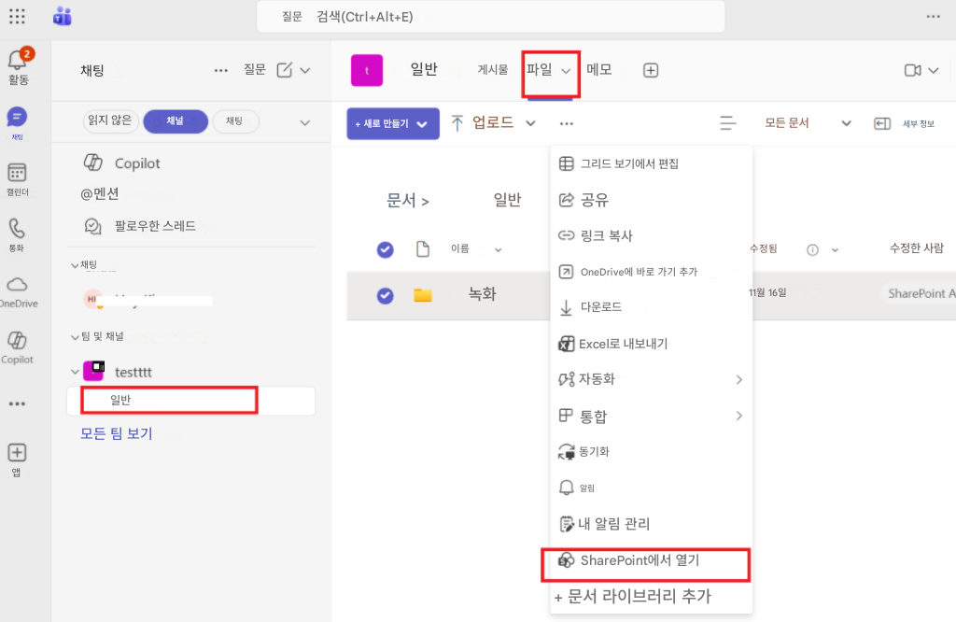956x622 pixels.
Task: Click the 녹화 folder icon
Action: pyautogui.click(x=423, y=295)
